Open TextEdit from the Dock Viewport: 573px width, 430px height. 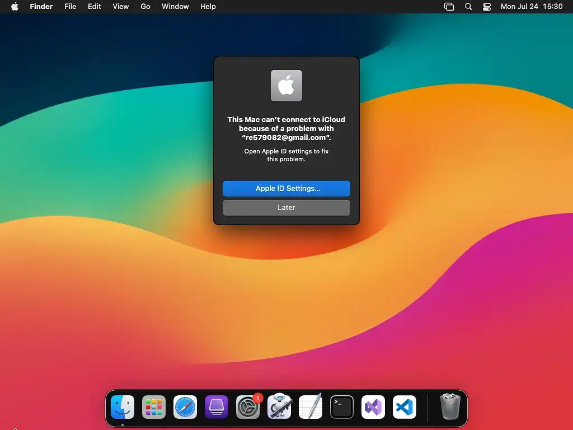click(x=311, y=406)
